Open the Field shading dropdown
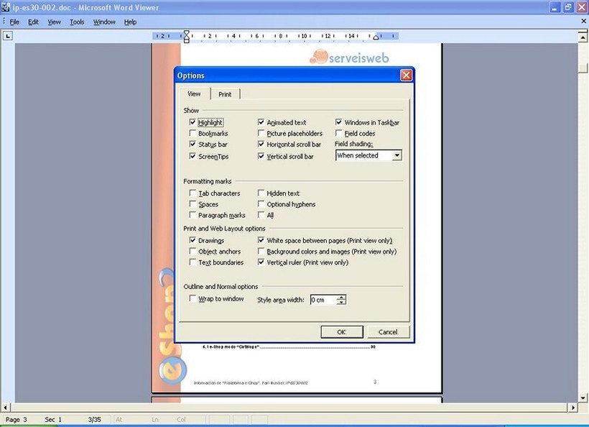The image size is (589, 427). click(x=396, y=155)
